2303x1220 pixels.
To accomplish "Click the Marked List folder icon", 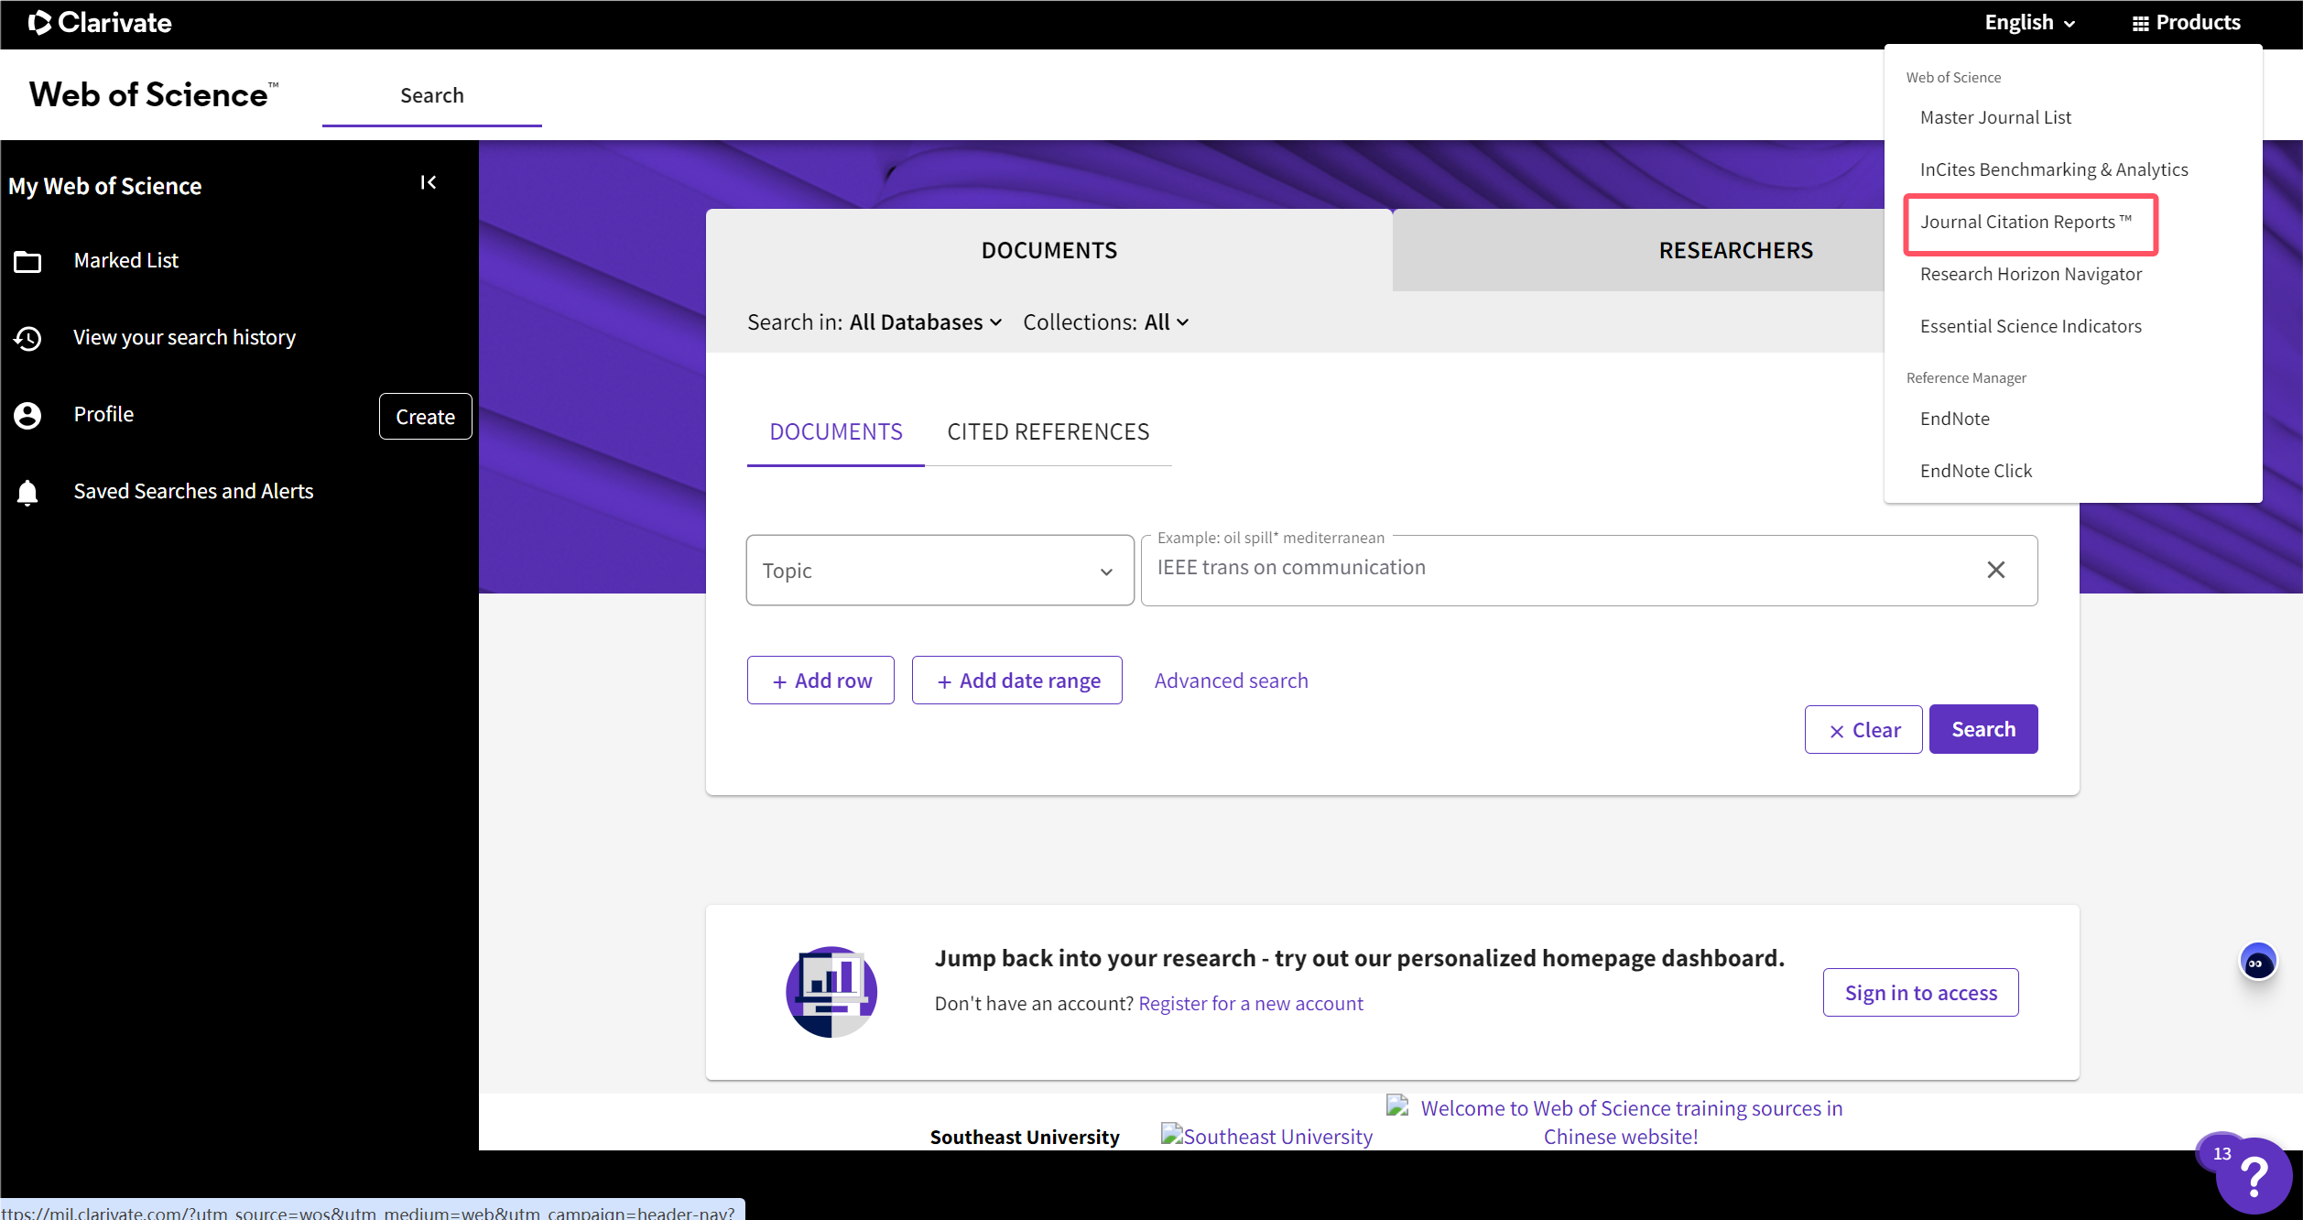I will (x=27, y=261).
